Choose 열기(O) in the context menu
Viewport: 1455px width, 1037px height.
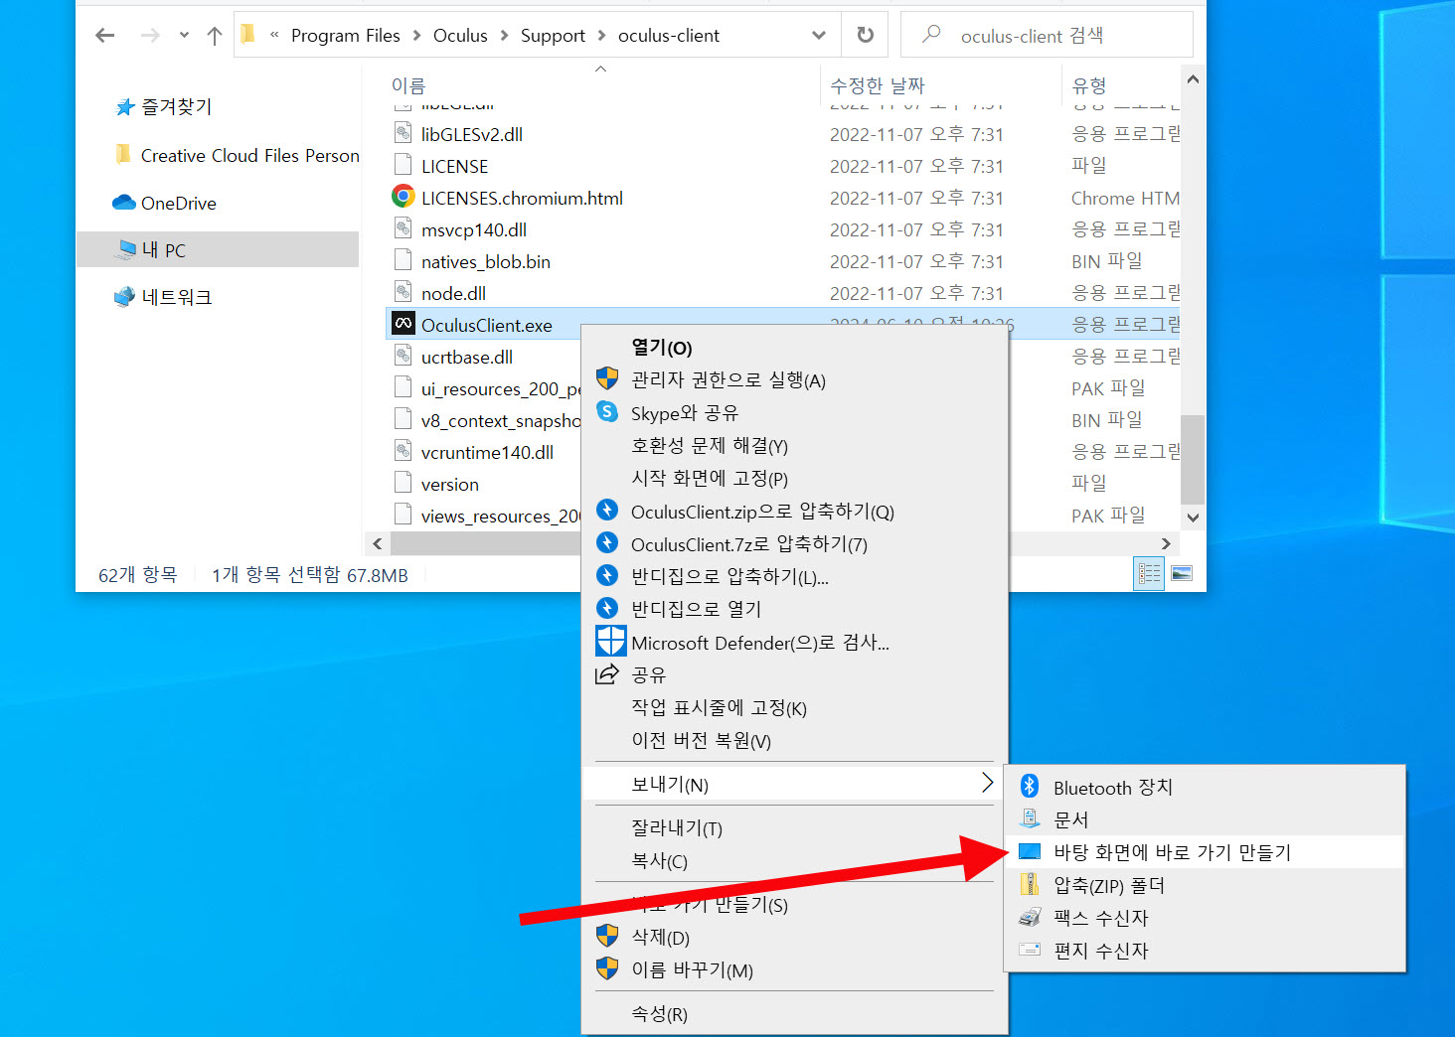(794, 348)
